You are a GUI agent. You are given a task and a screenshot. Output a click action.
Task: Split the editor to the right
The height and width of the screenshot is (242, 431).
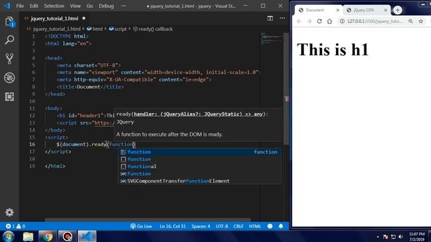click(270, 18)
